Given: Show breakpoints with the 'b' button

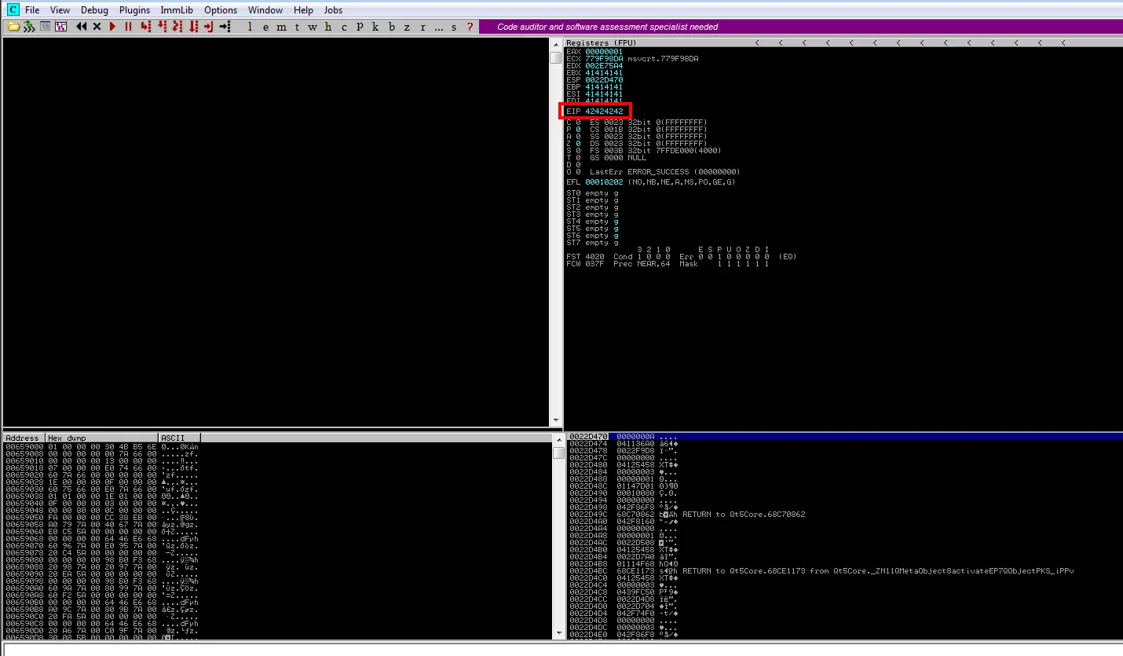Looking at the screenshot, I should click(391, 27).
